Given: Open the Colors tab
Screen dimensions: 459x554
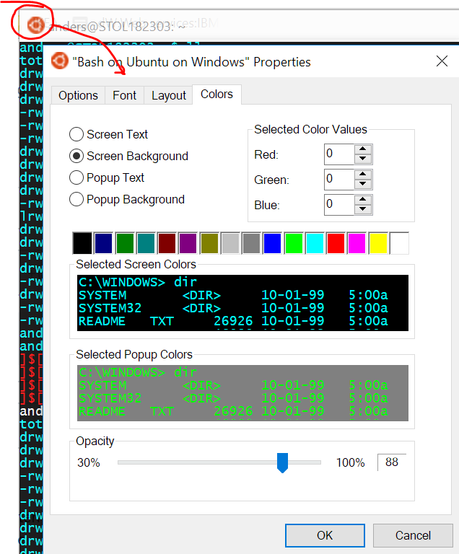Looking at the screenshot, I should 217,94.
